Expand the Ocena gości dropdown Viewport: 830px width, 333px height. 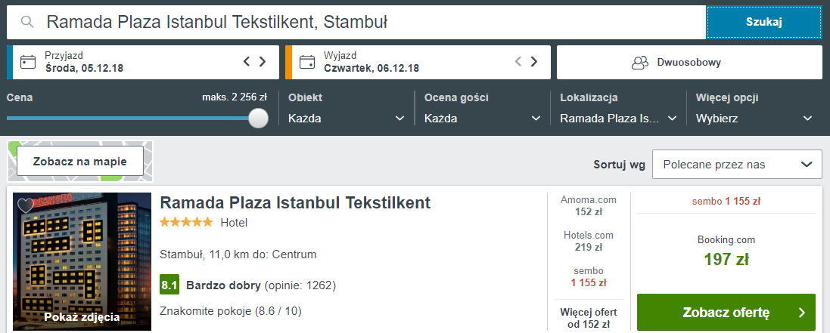click(483, 119)
